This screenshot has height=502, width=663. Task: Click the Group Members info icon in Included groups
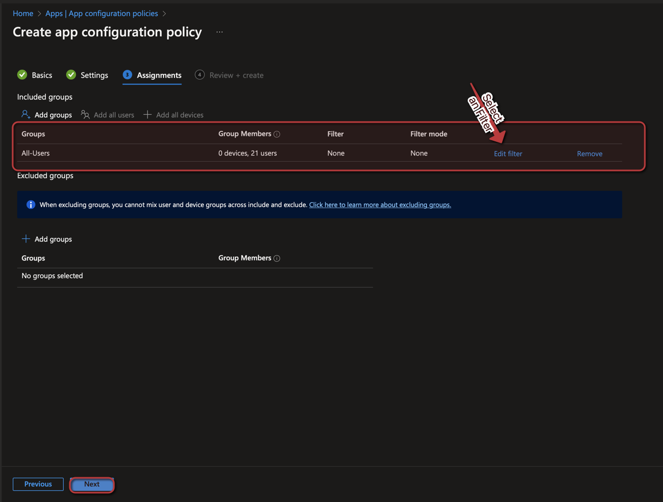tap(277, 134)
